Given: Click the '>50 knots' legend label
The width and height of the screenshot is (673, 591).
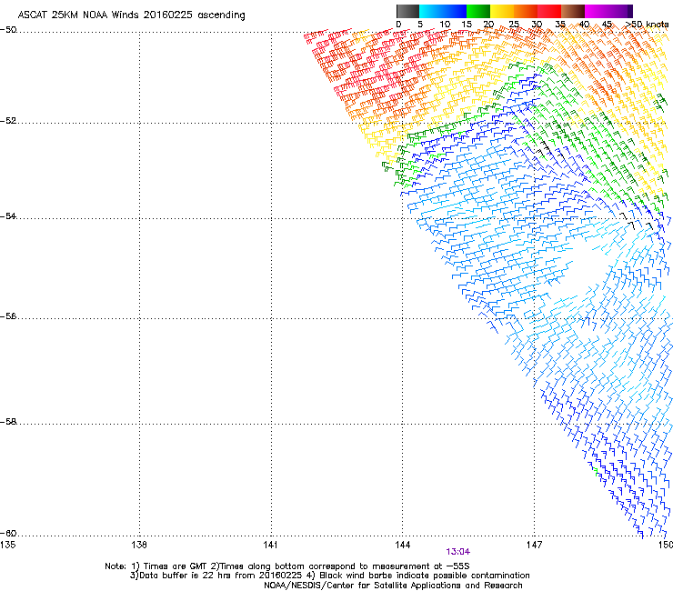Looking at the screenshot, I should tap(647, 25).
